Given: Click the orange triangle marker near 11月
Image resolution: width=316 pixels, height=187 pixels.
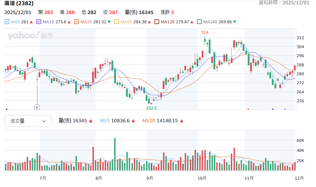Looking at the screenshot, I should click(248, 109).
